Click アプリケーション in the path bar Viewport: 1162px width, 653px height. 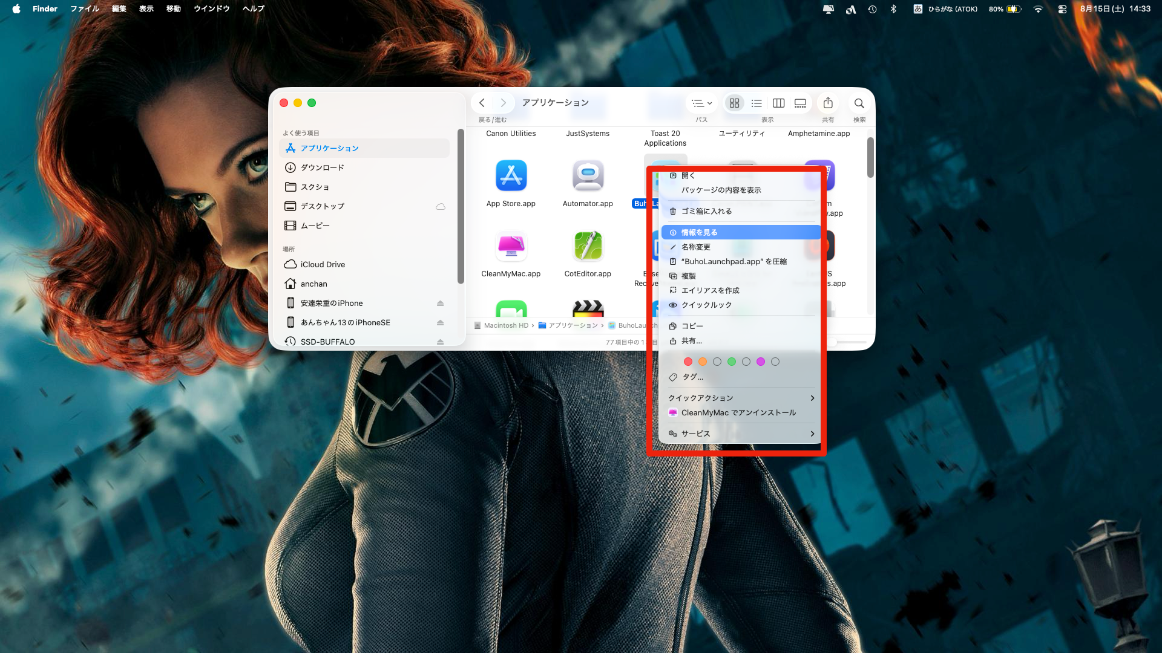point(568,325)
